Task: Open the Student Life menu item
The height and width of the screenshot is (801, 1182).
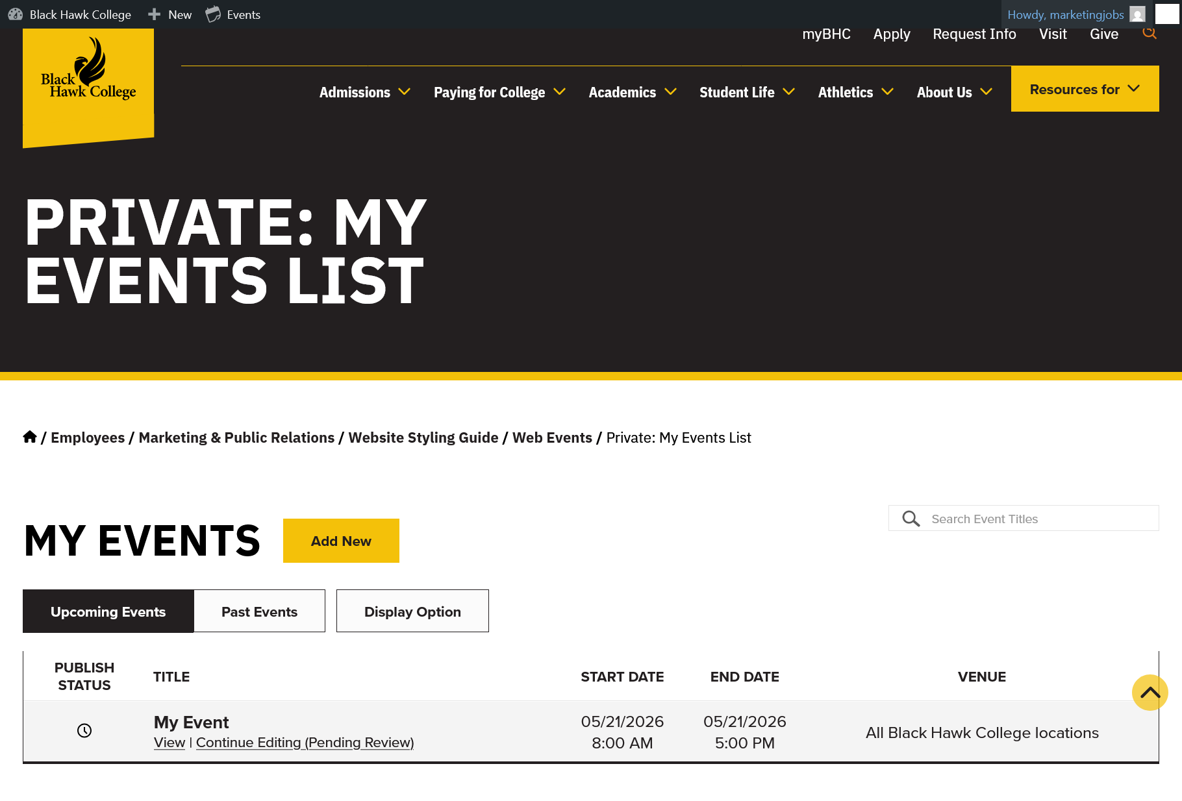Action: (x=736, y=92)
